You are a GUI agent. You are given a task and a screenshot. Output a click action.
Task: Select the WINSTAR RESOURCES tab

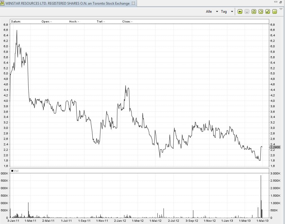pos(66,3)
